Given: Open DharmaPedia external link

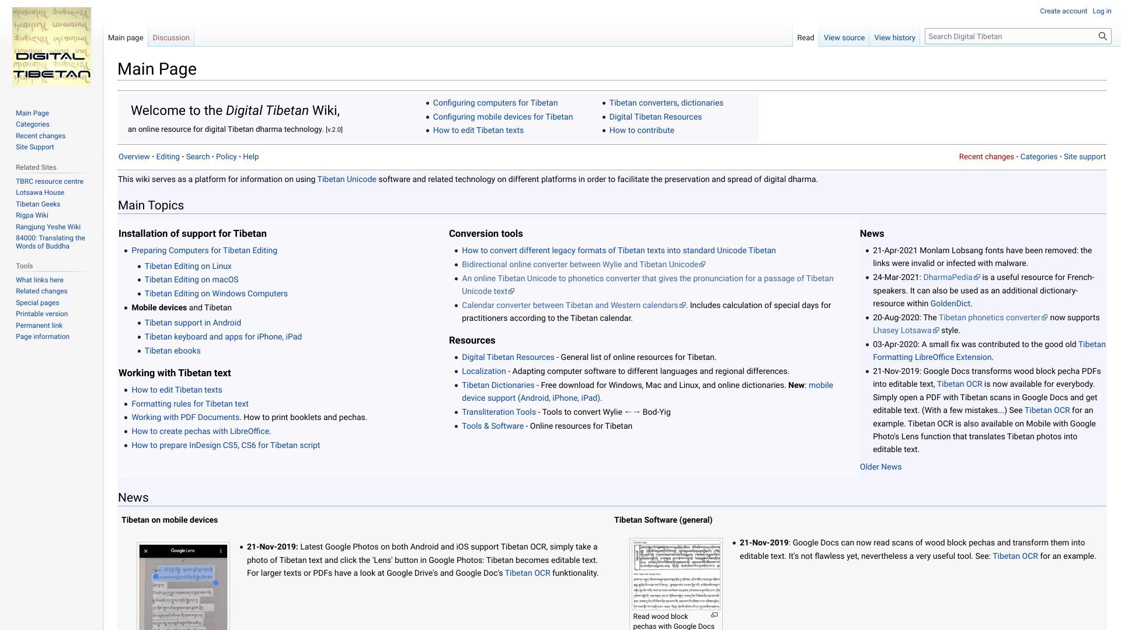Looking at the screenshot, I should [x=951, y=277].
